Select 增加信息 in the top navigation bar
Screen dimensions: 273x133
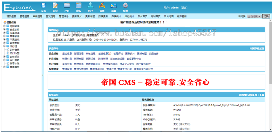coord(11,16)
